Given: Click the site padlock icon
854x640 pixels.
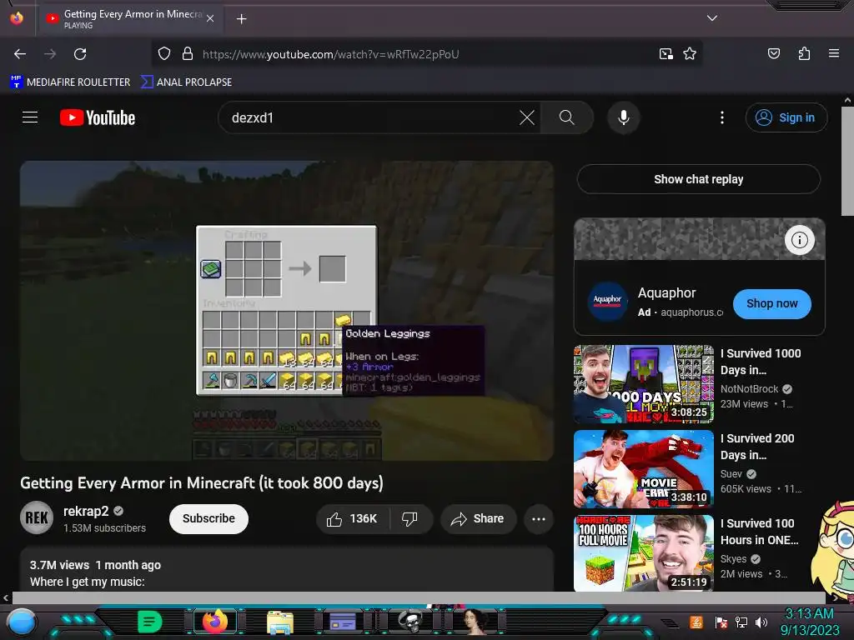Looking at the screenshot, I should 188,54.
